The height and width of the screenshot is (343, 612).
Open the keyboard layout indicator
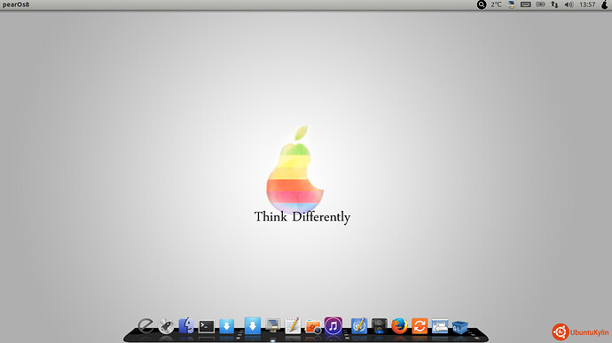click(526, 4)
